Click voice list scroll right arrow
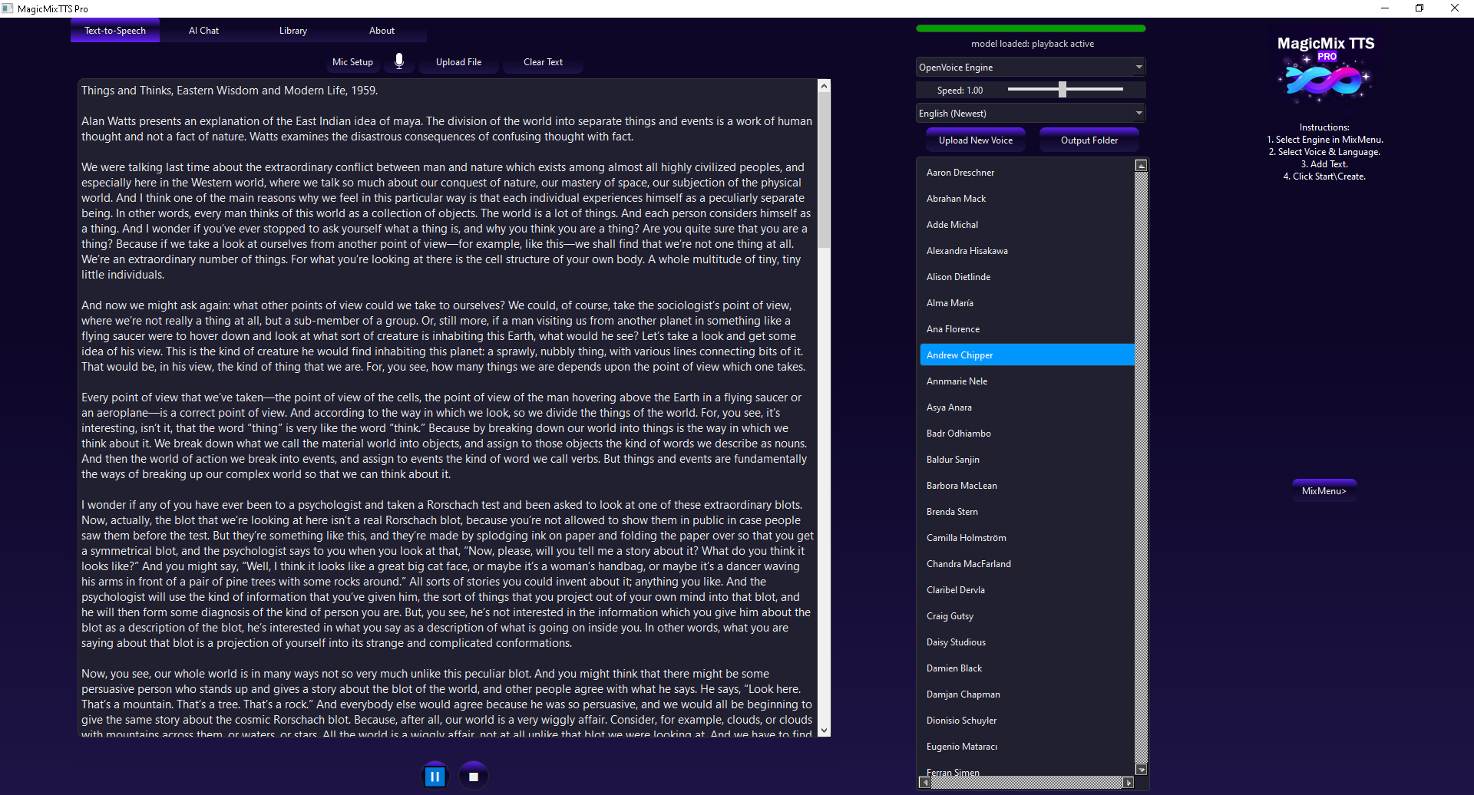This screenshot has height=795, width=1474. (1128, 783)
